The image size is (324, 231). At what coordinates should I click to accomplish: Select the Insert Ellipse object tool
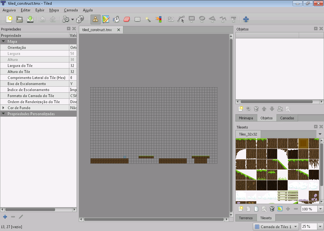coord(202,19)
